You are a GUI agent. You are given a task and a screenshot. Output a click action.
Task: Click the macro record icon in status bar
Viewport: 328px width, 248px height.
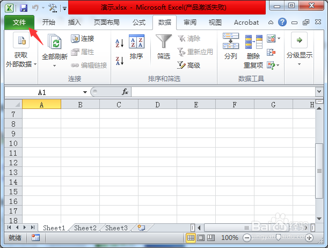[x=35, y=238]
